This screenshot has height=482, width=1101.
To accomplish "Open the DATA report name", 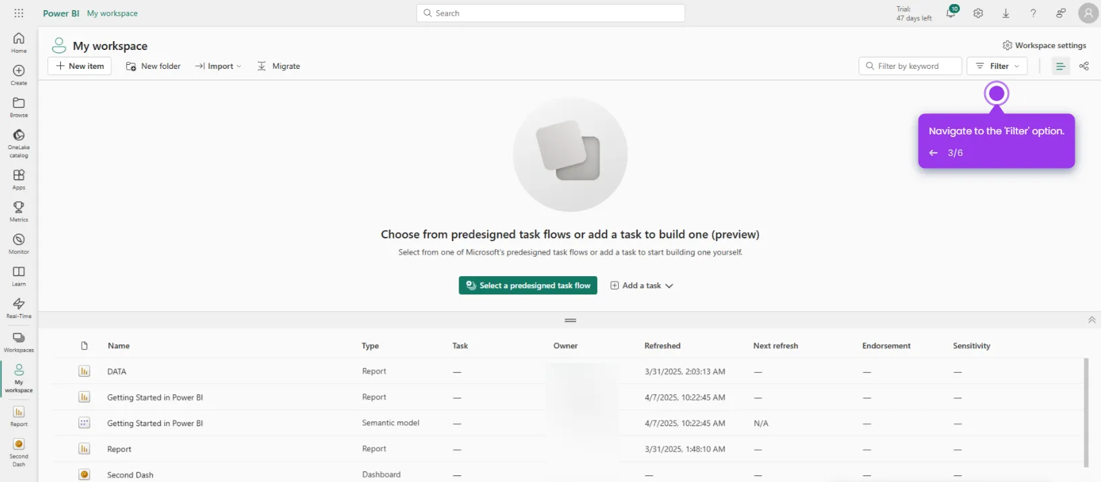I will tap(117, 372).
